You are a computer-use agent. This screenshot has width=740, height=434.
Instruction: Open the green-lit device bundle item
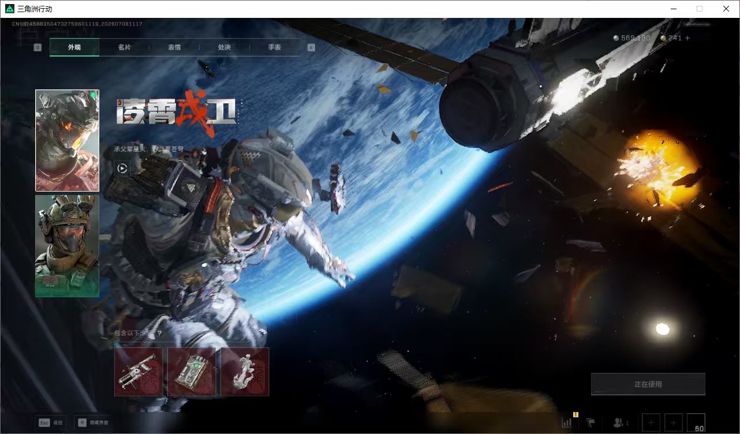(192, 372)
